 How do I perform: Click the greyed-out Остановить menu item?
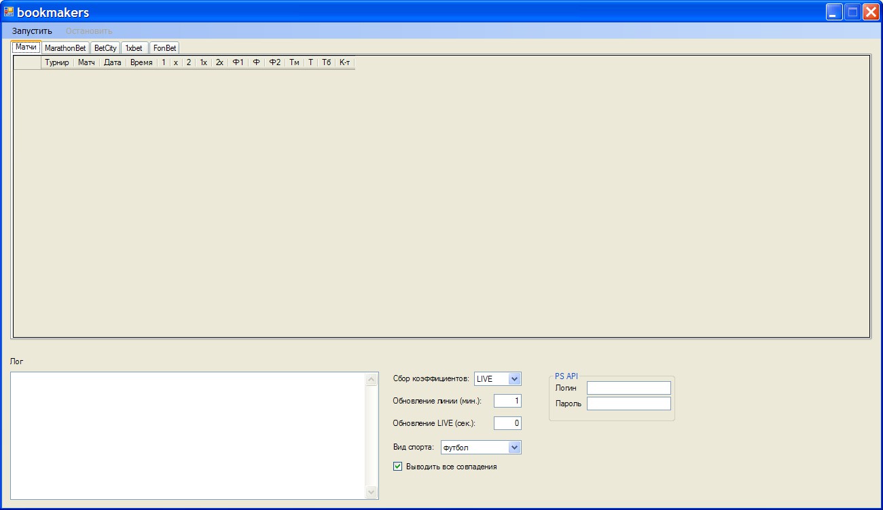89,31
